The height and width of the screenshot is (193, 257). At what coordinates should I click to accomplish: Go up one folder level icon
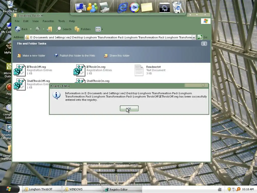(49, 29)
